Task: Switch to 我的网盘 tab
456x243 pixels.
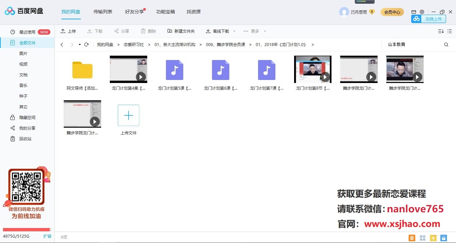Action: (71, 12)
